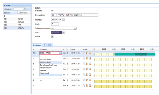Select 'Day schedule Employees' option
The height and width of the screenshot is (95, 159).
click(x=50, y=65)
